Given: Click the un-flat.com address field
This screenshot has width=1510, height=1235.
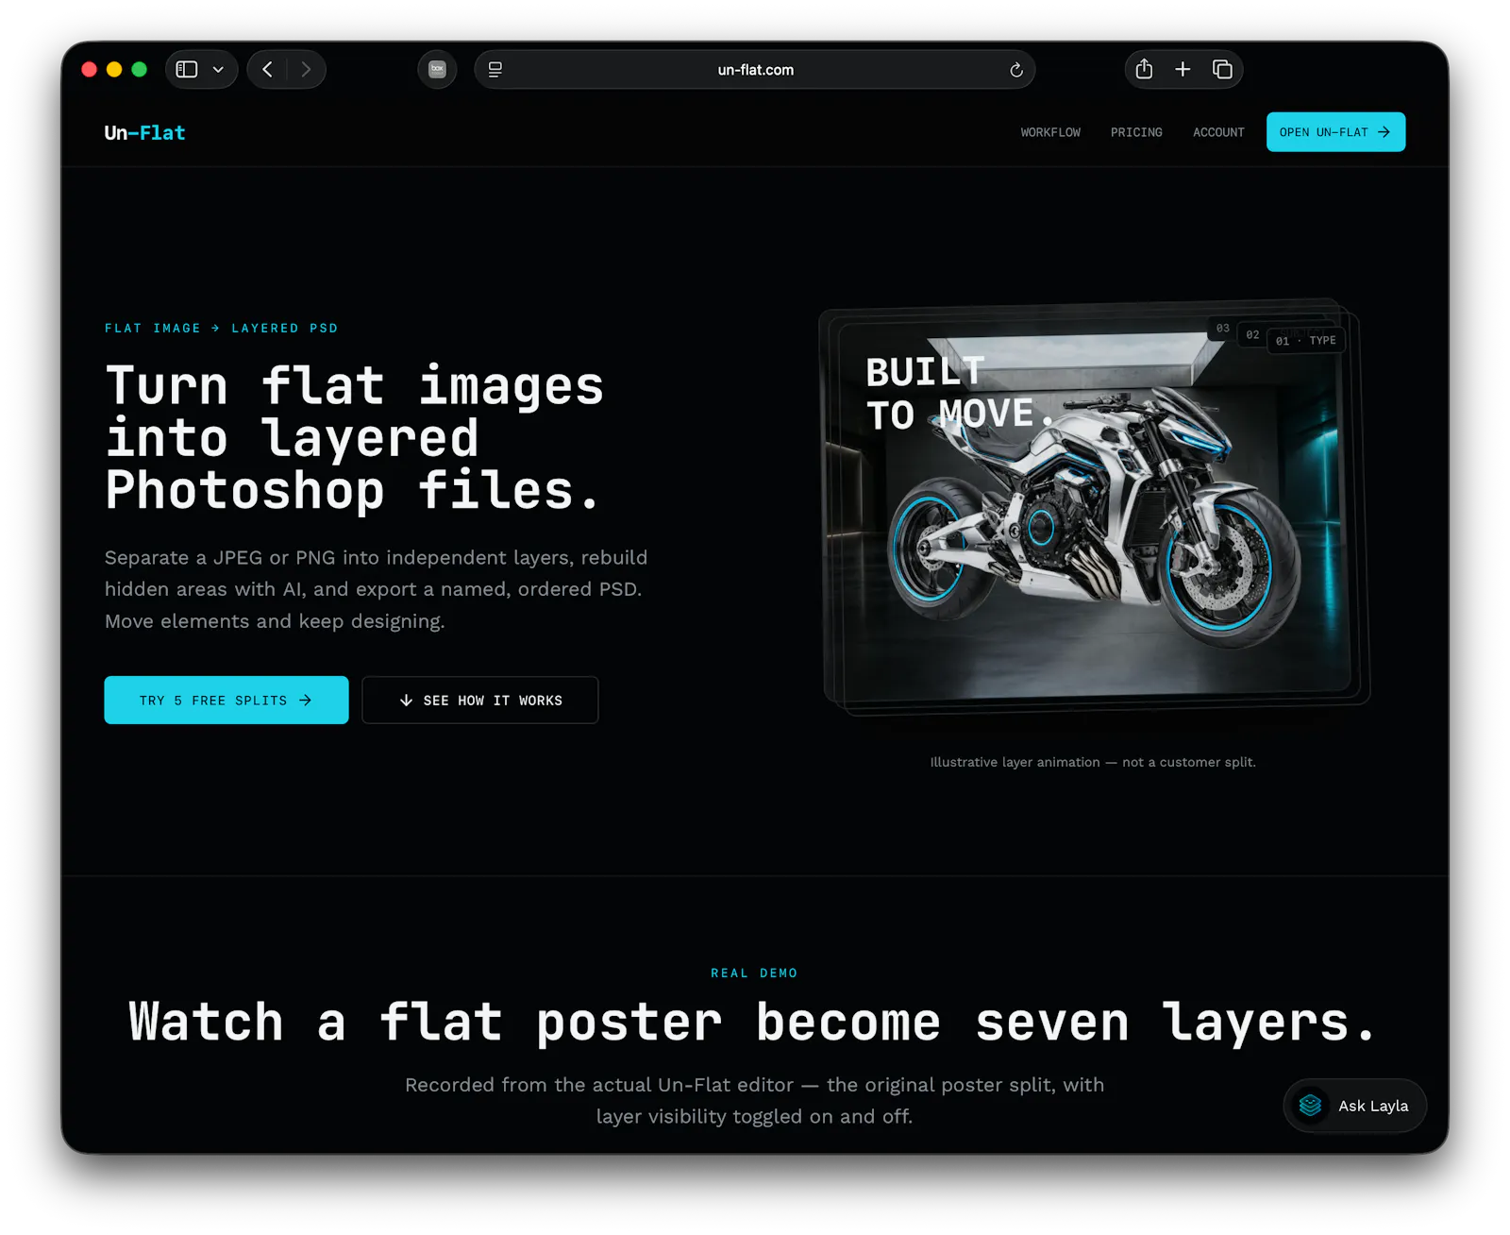Looking at the screenshot, I should pos(755,70).
